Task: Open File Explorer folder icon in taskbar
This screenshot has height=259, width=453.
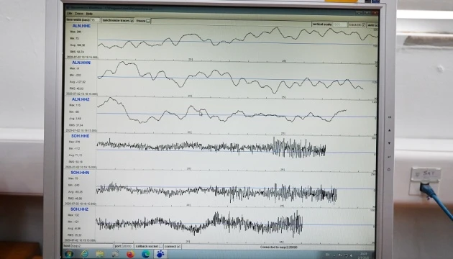Action: click(100, 254)
